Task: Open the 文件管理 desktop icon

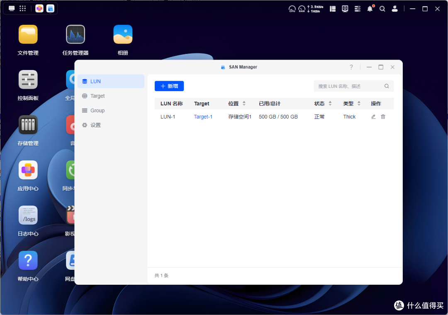Action: coord(28,34)
